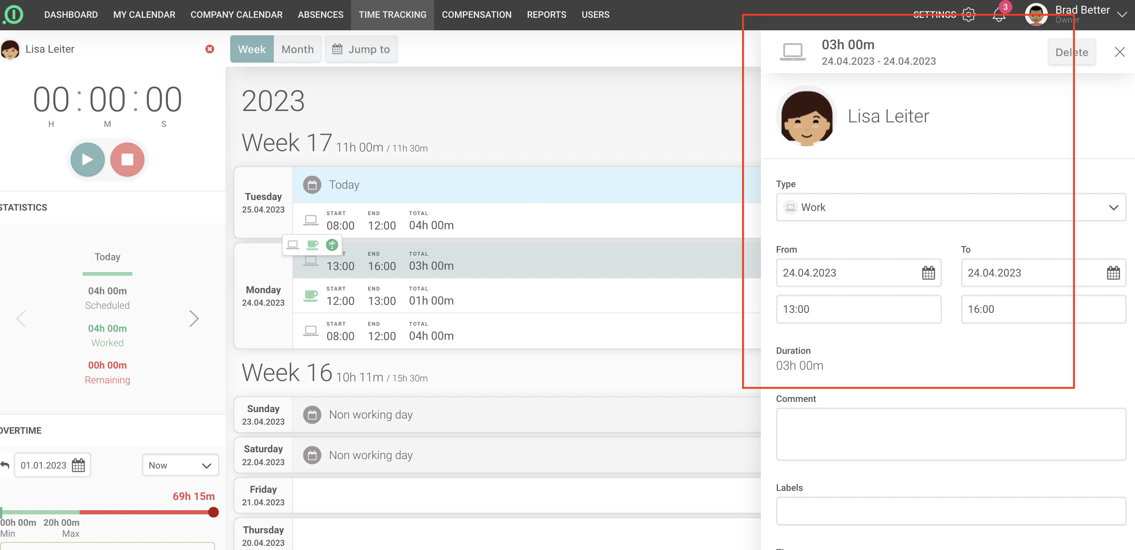Expand the Type Work dropdown
This screenshot has width=1135, height=550.
click(950, 208)
